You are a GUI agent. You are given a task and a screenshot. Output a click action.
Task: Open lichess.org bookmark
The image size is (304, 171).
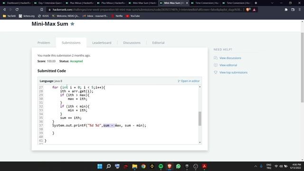point(27,16)
